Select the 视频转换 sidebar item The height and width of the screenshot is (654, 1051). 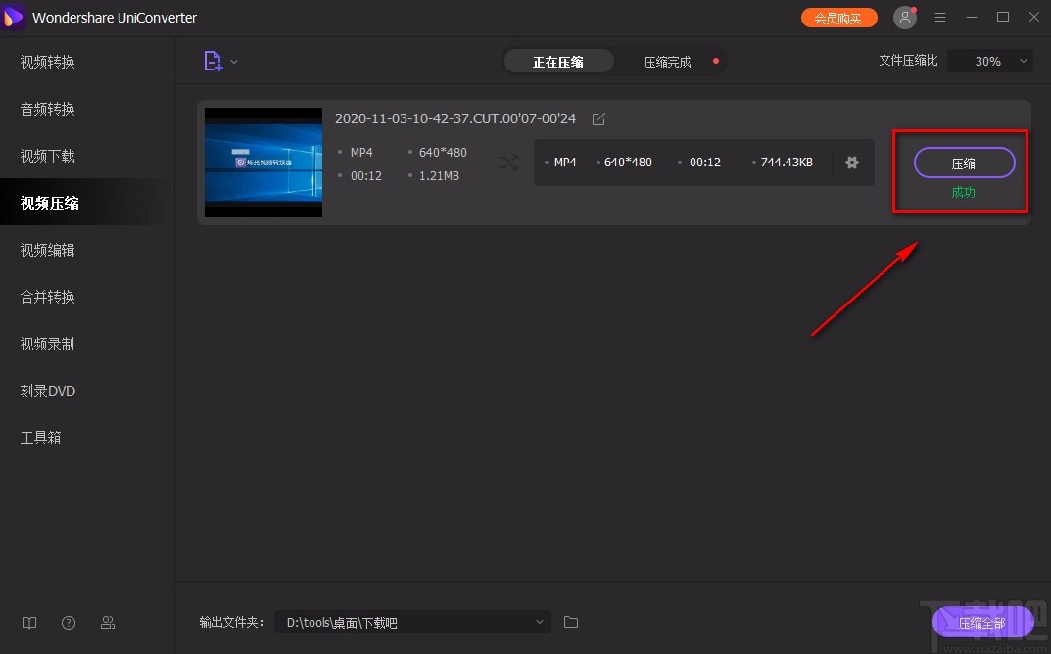(46, 61)
